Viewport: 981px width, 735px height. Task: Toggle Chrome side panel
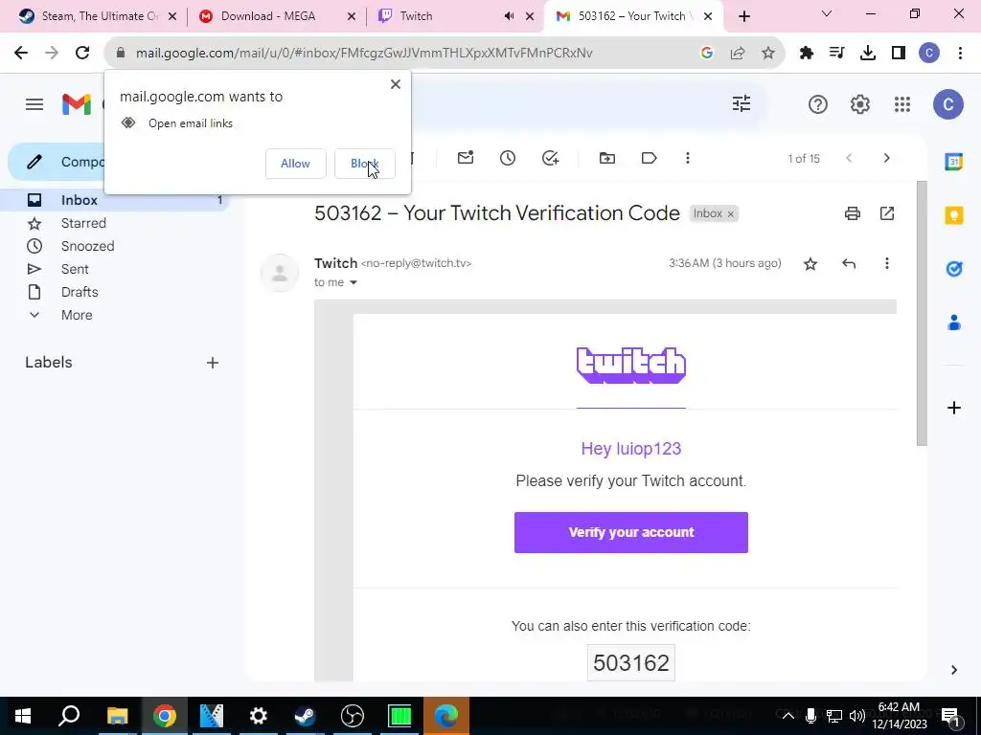pyautogui.click(x=899, y=54)
